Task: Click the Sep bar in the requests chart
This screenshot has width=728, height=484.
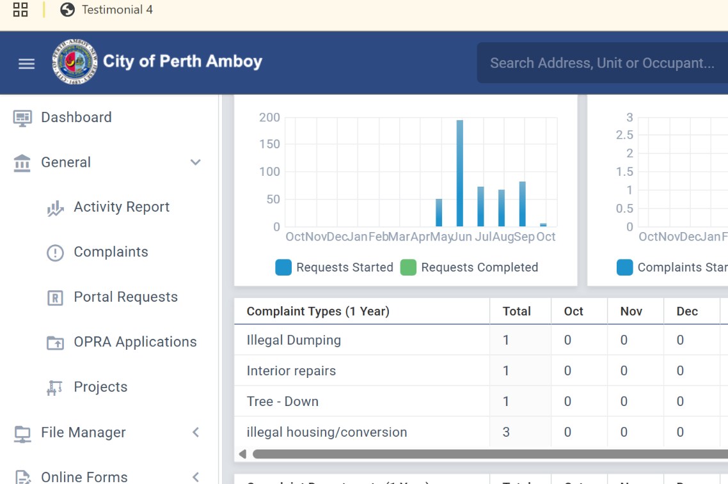Action: (522, 204)
